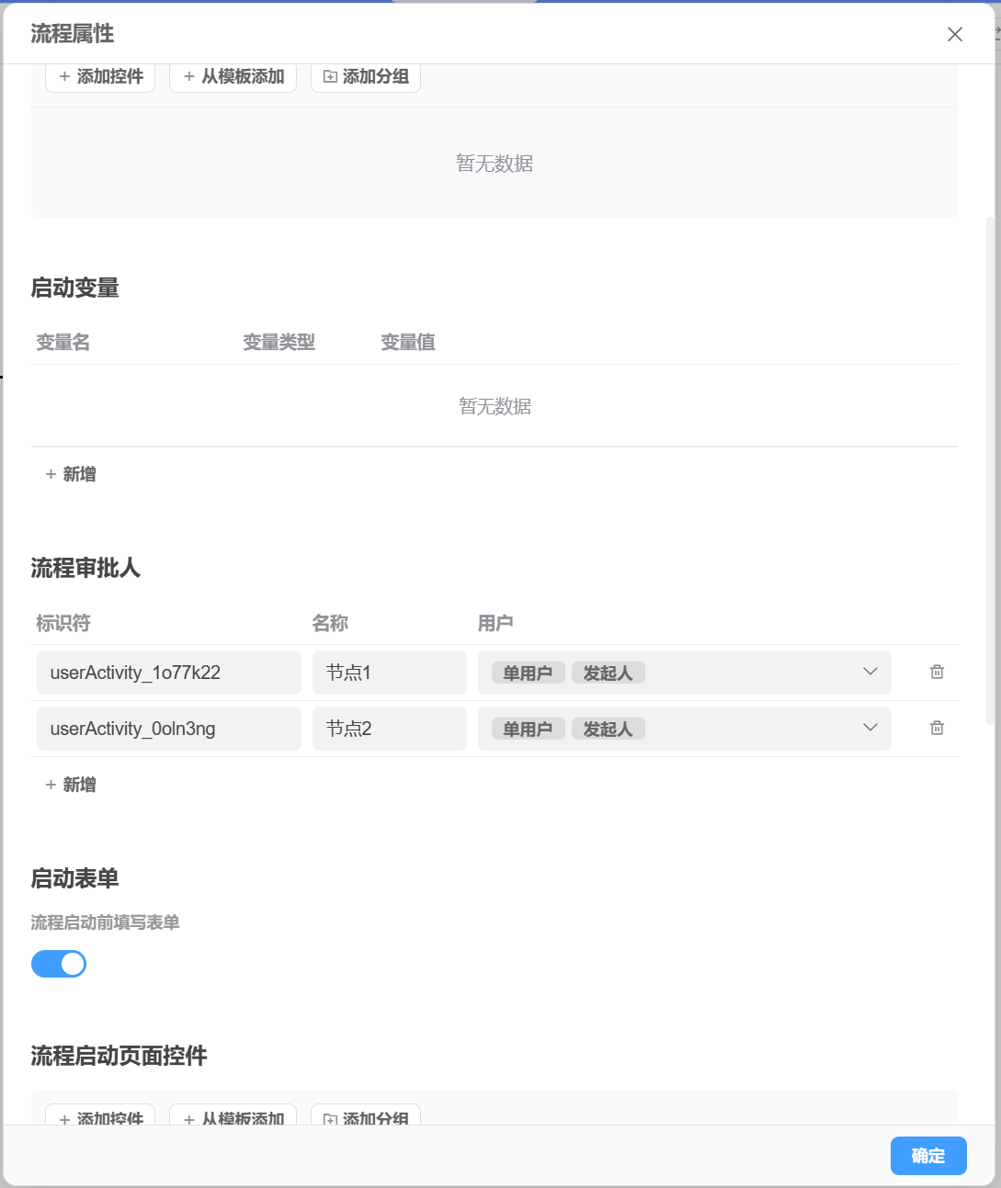The image size is (1001, 1188).
Task: Expand user dropdown for 节点2
Action: (870, 729)
